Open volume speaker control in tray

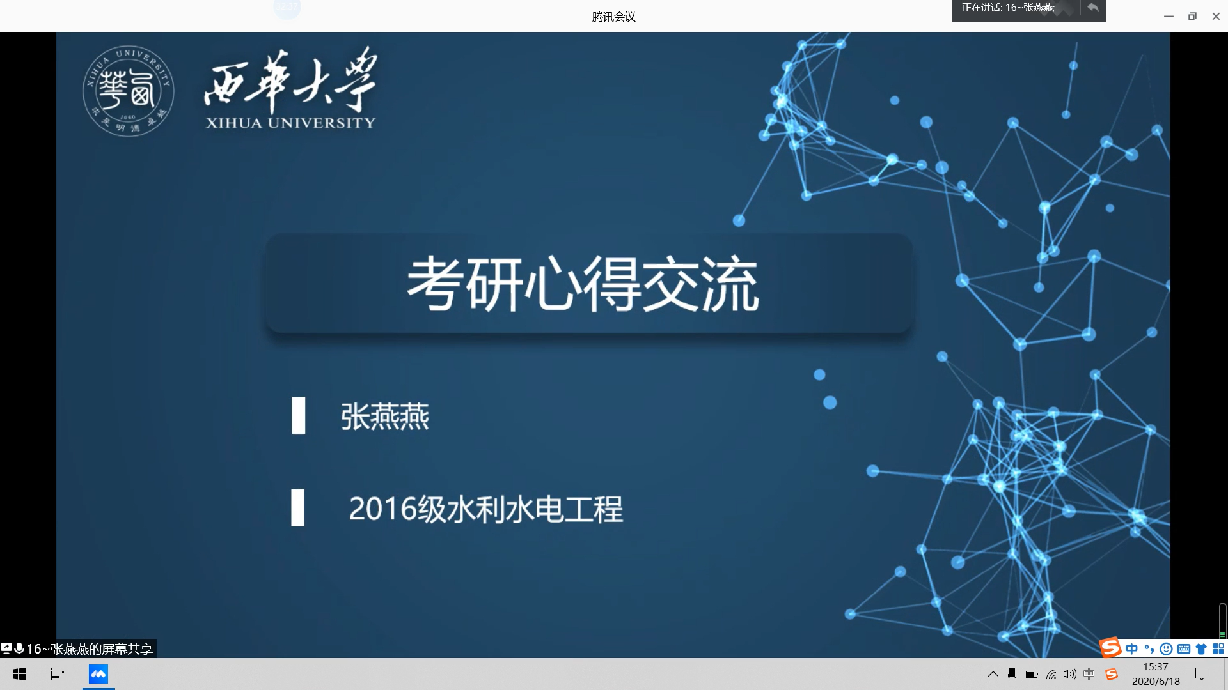coord(1069,674)
